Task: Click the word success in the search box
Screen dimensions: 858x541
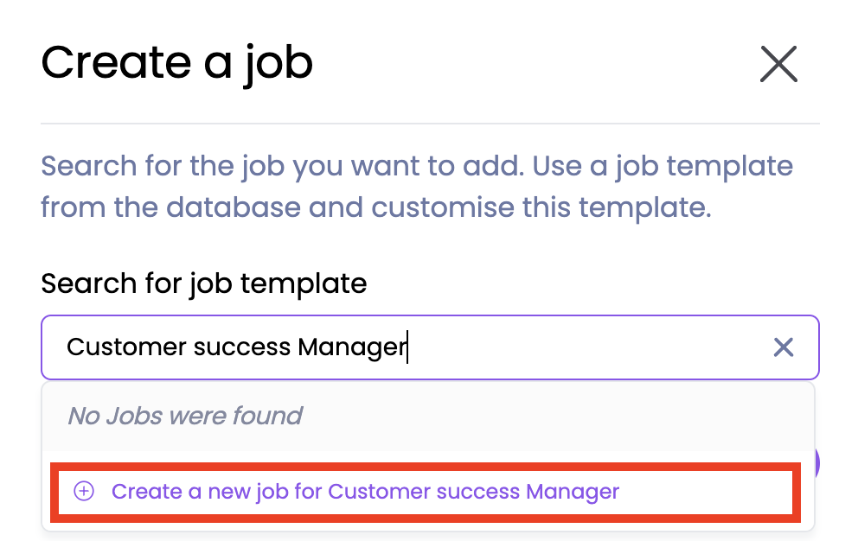Action: tap(241, 347)
